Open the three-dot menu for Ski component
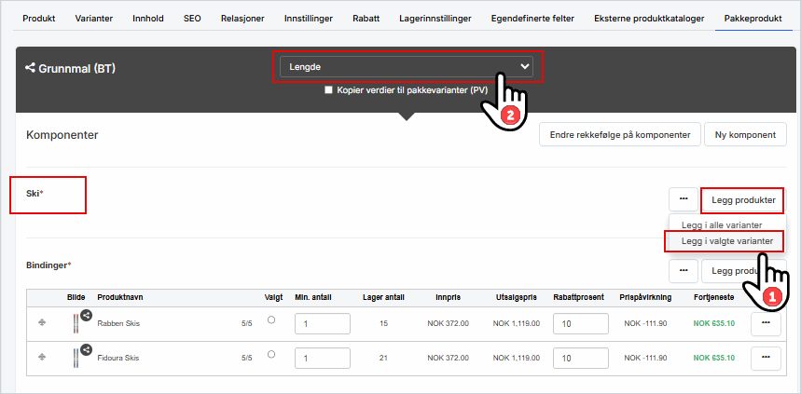Viewport: 801px width, 394px height. point(684,199)
